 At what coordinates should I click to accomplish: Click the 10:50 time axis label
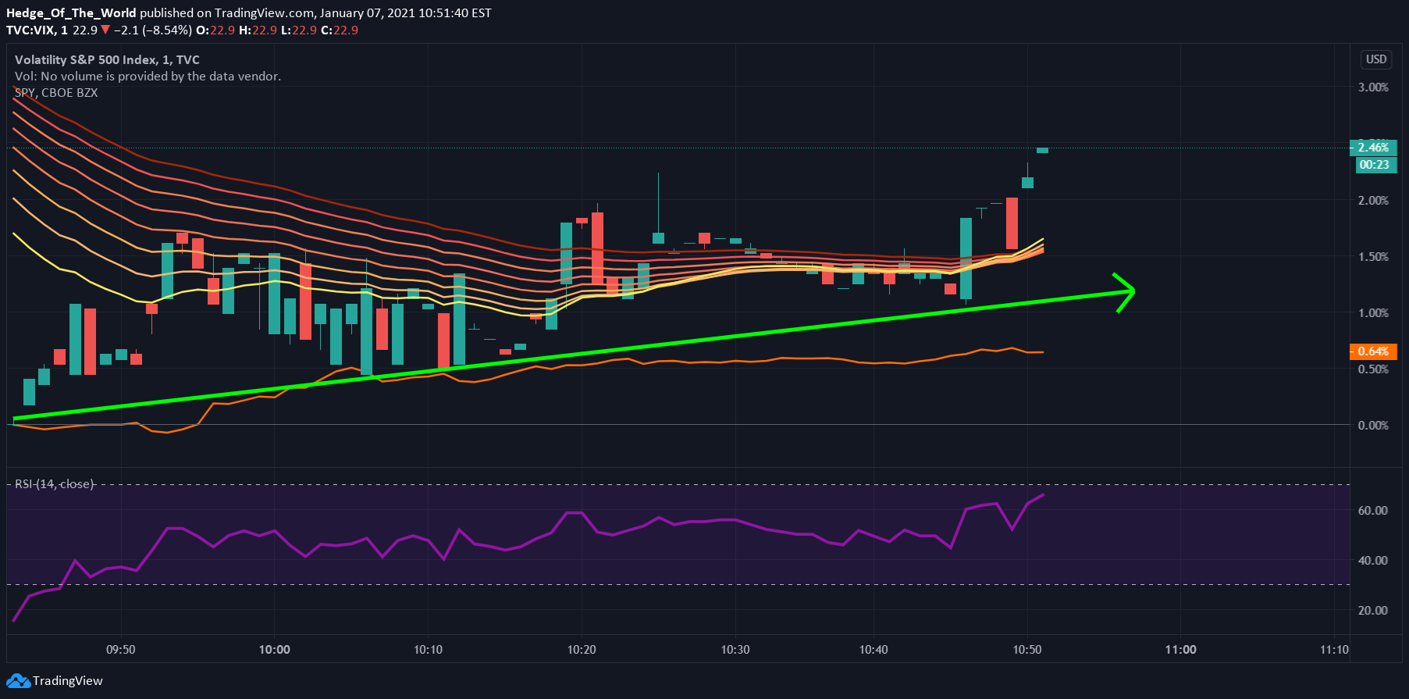click(x=1027, y=650)
